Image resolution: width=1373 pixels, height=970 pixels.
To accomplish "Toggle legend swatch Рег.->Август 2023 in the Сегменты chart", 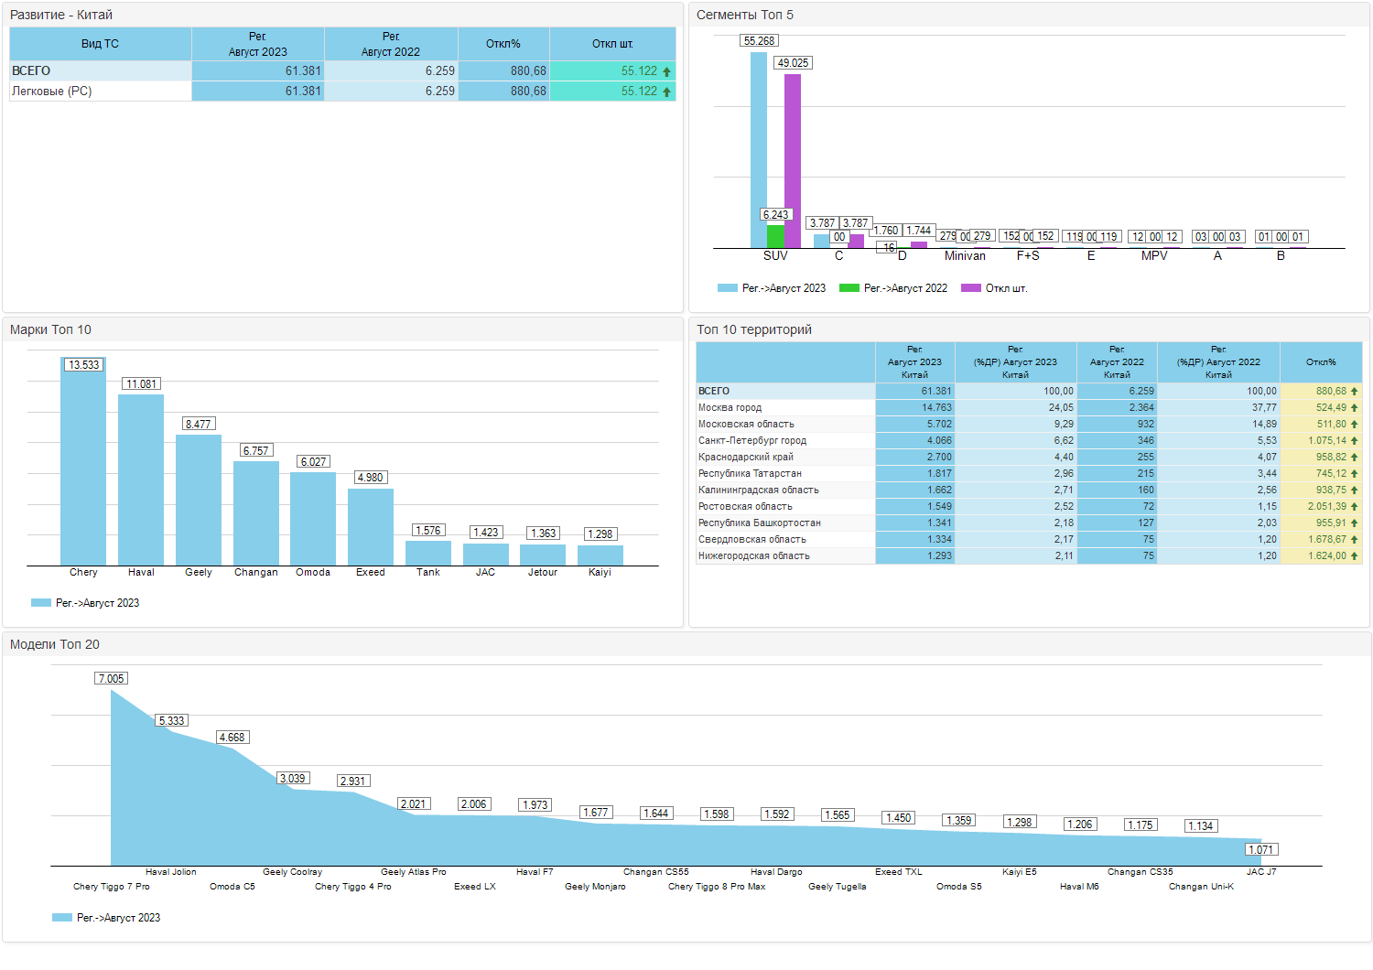I will 727,288.
